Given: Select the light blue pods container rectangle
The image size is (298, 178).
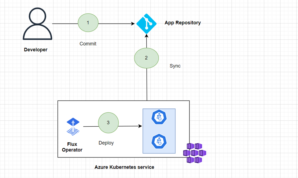Looking at the screenshot, I should 159,131.
